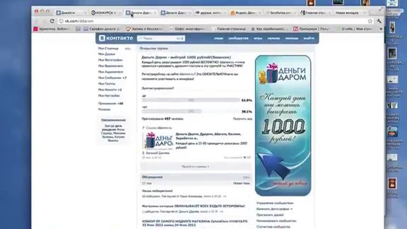Viewport: 407px width, 229px height.
Task: Open Мои Фотографии in left sidebar
Action: tap(110, 60)
